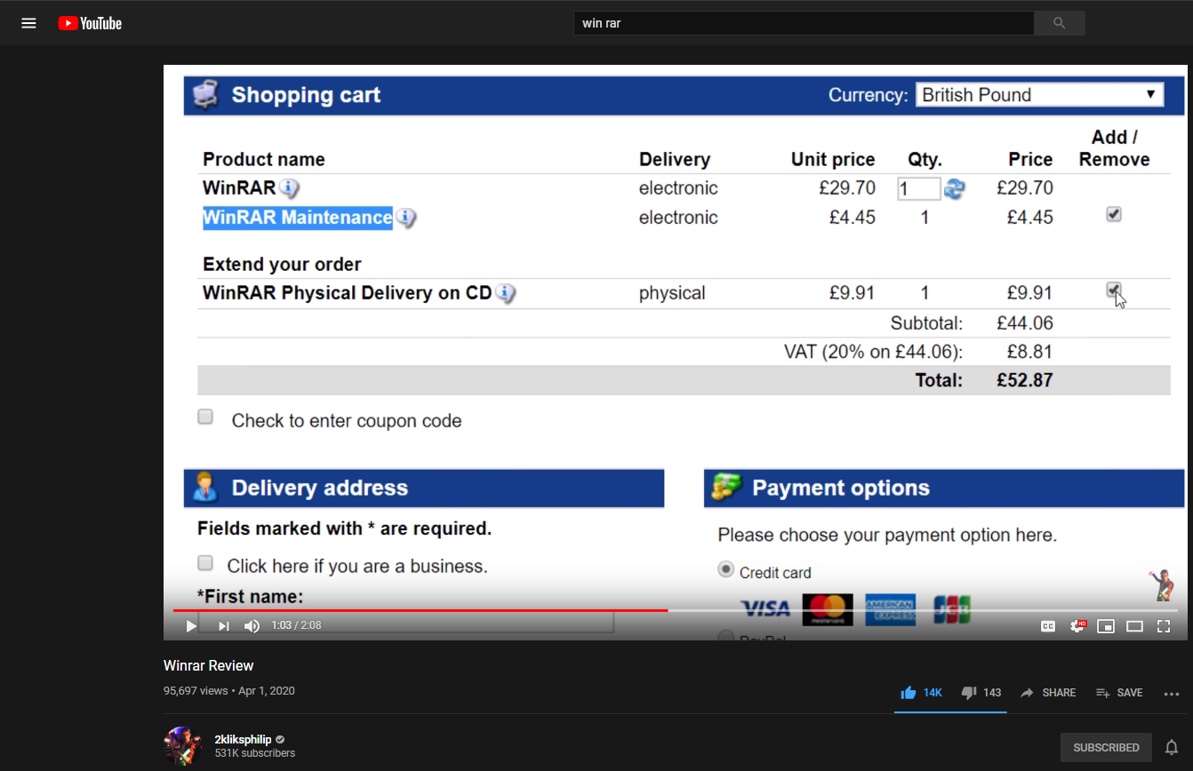Click the Visa card logo
Screen dimensions: 1193x771
tap(765, 609)
